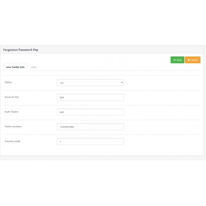Screen dimensions: 206x206
Task: Cancel editing with the orange button
Action: [x=193, y=60]
